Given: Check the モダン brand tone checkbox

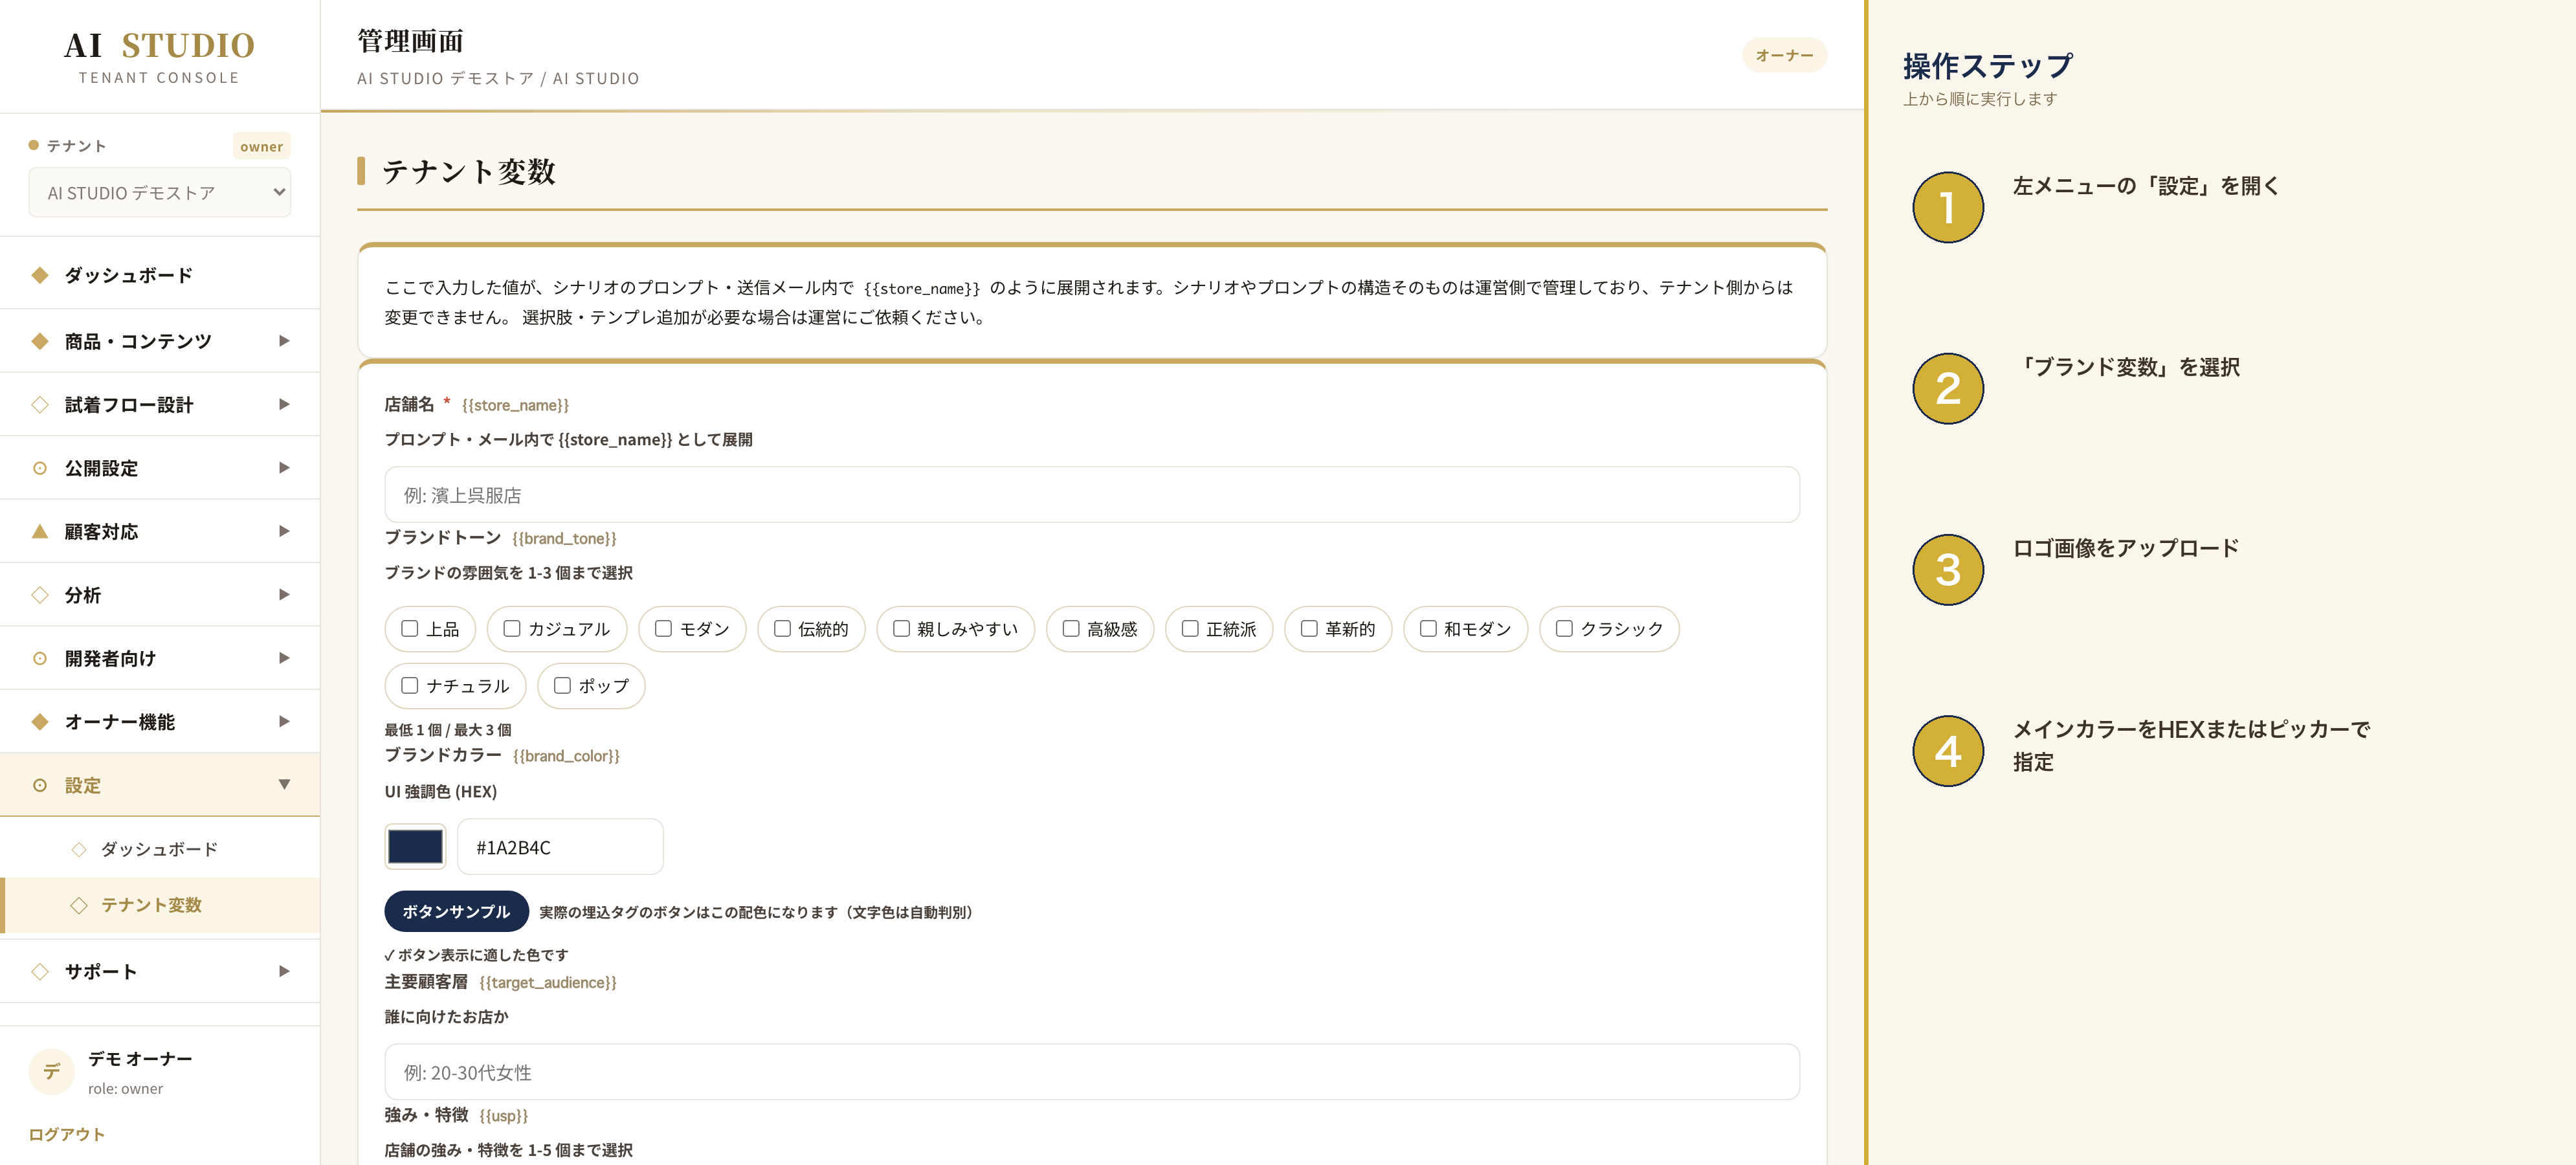Looking at the screenshot, I should (663, 628).
